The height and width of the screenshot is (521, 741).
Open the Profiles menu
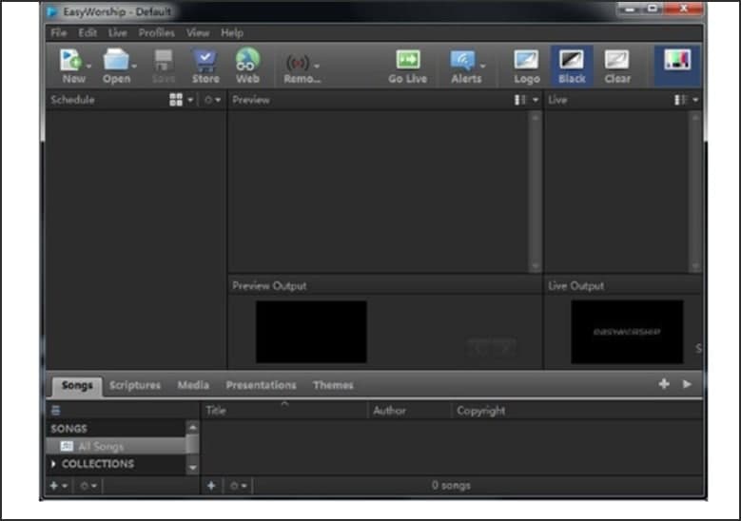coord(156,32)
